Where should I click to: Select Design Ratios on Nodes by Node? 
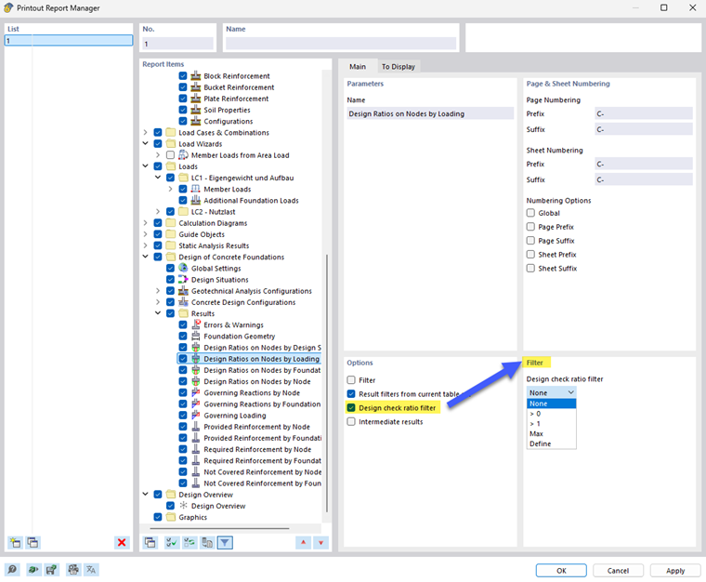[257, 381]
